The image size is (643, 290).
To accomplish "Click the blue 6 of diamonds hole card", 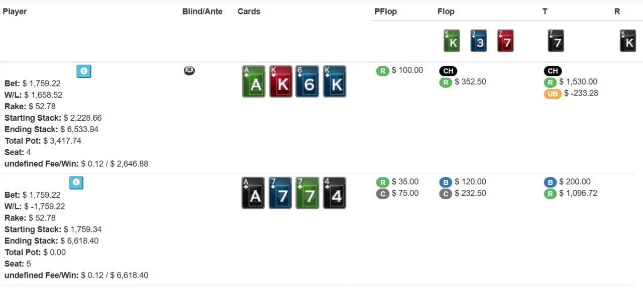I will pyautogui.click(x=307, y=82).
